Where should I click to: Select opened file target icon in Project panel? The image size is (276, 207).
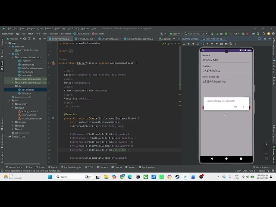coord(25,38)
